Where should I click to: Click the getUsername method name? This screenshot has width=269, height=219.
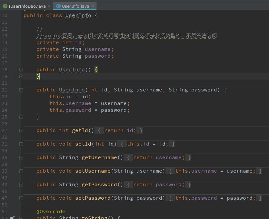click(99, 158)
